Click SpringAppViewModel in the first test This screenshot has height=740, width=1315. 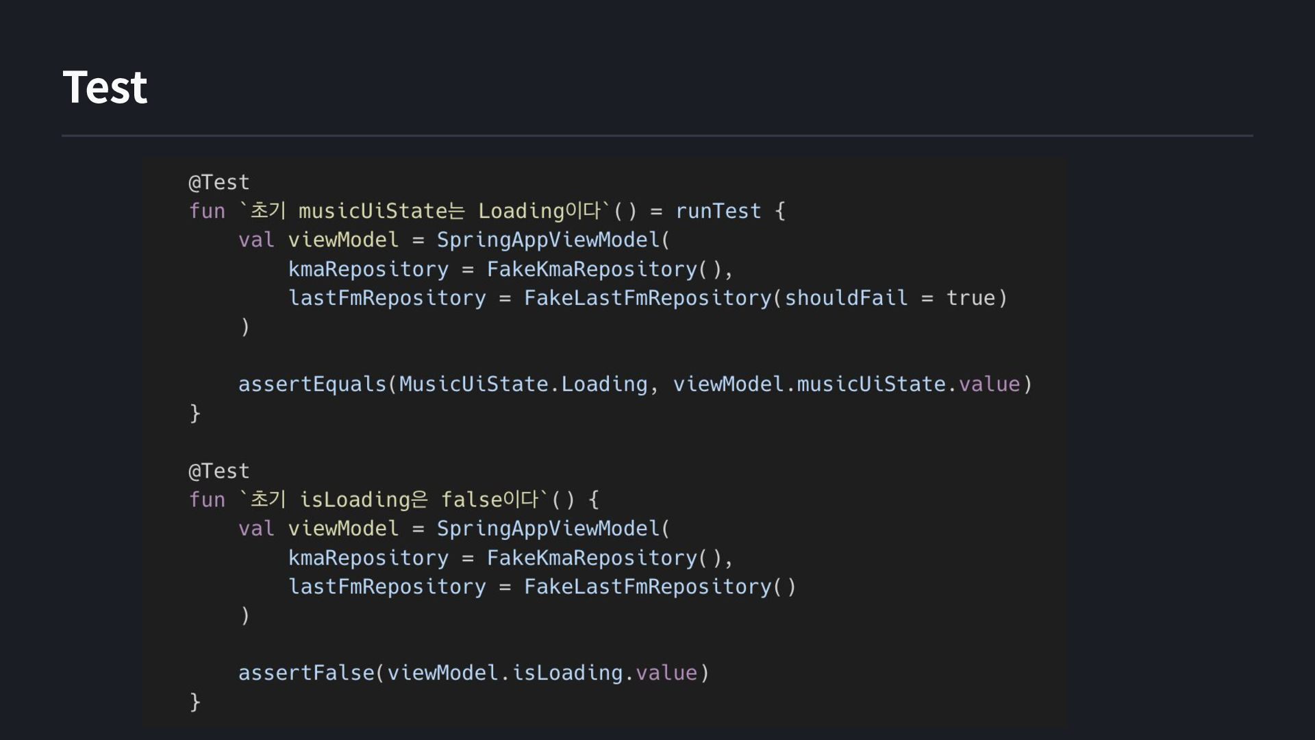[548, 240]
